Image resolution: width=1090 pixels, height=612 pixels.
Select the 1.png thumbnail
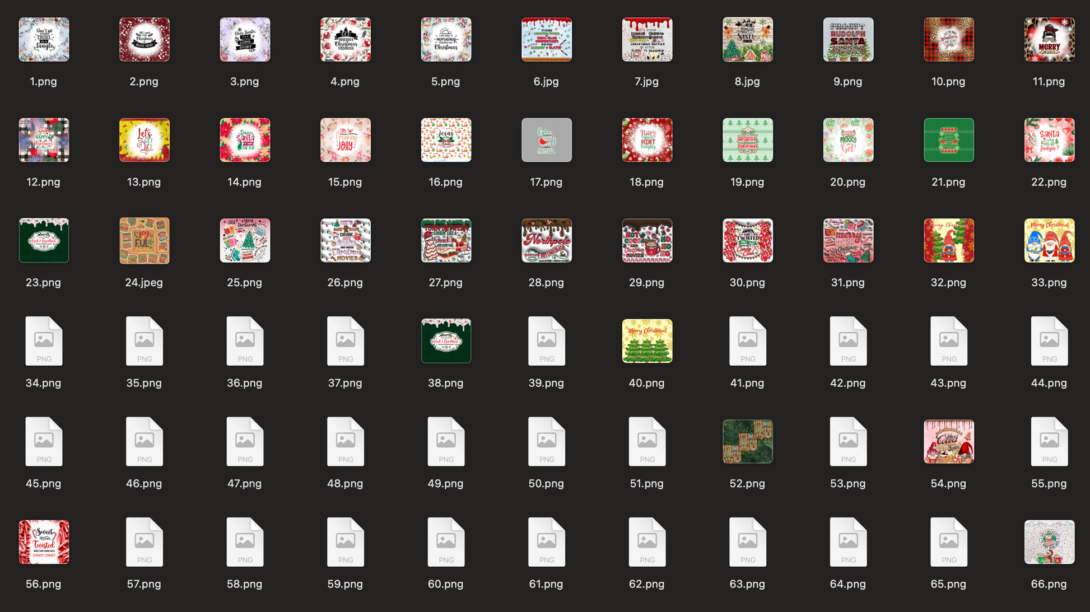(x=44, y=39)
